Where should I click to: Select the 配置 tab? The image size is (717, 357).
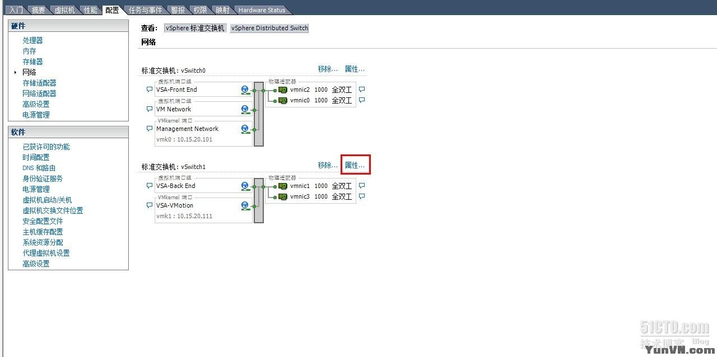click(112, 10)
